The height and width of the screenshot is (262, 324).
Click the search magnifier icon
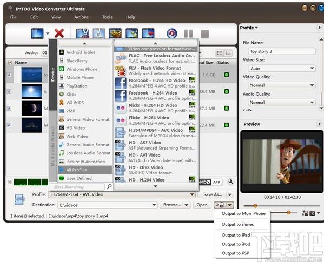point(109,186)
